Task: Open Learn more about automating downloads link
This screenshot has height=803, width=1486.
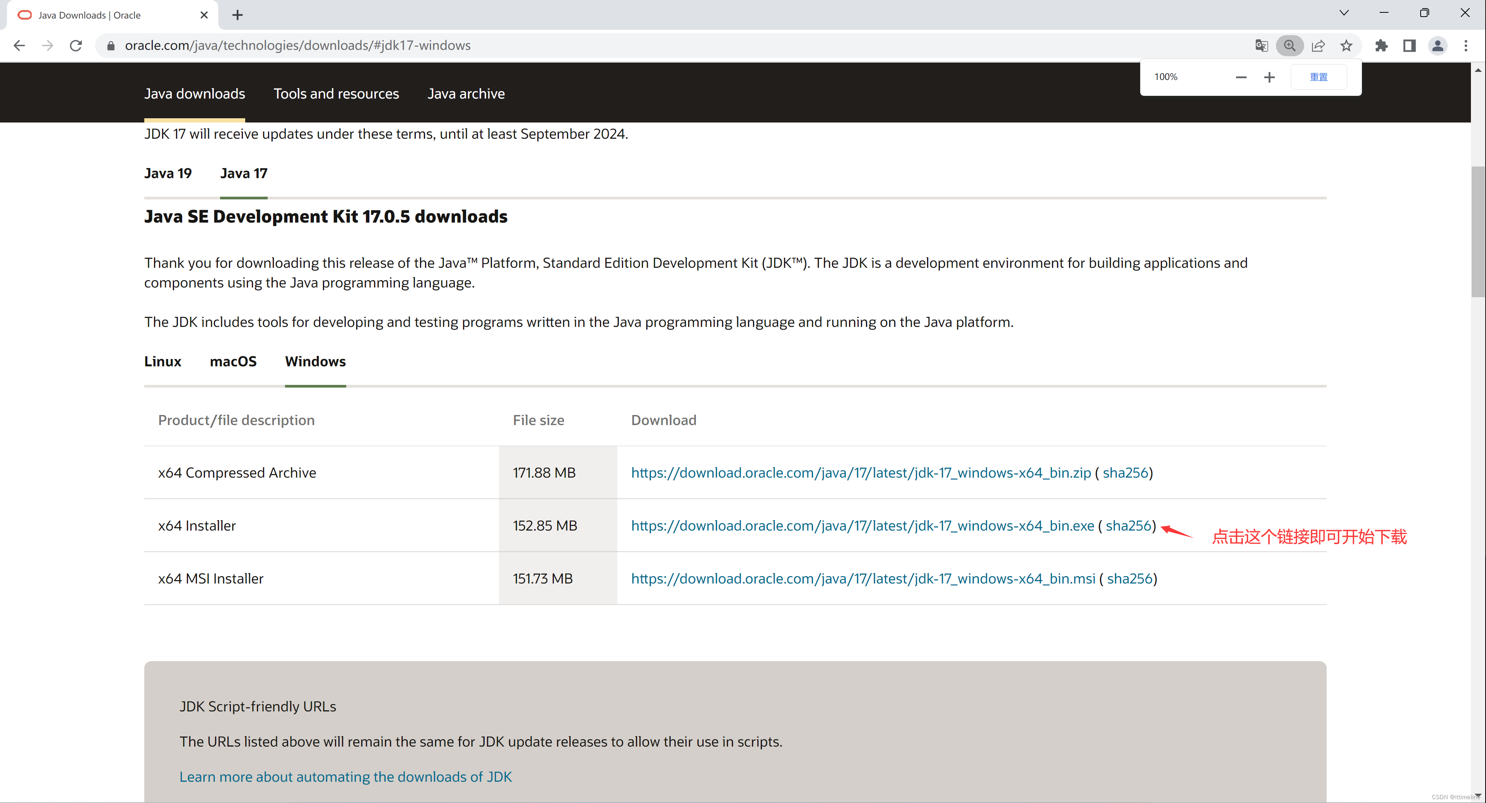Action: coord(345,777)
